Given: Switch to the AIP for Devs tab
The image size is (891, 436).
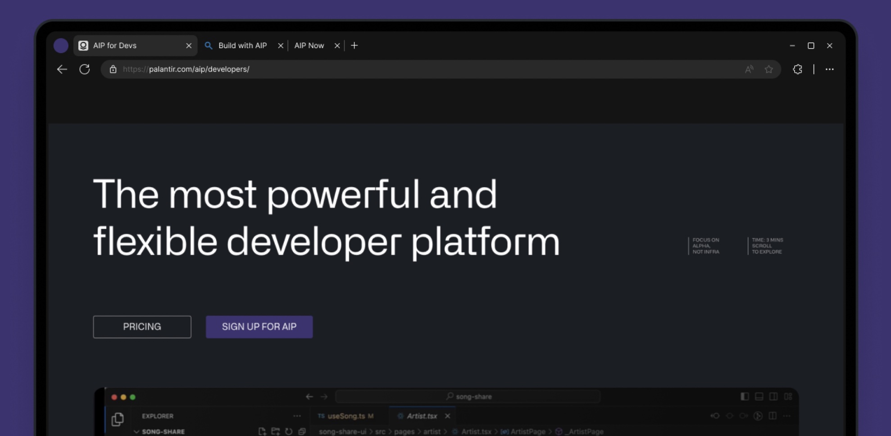Looking at the screenshot, I should coord(135,45).
